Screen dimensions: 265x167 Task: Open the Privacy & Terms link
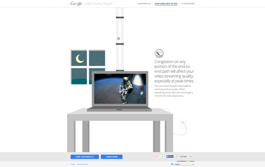click(x=82, y=164)
